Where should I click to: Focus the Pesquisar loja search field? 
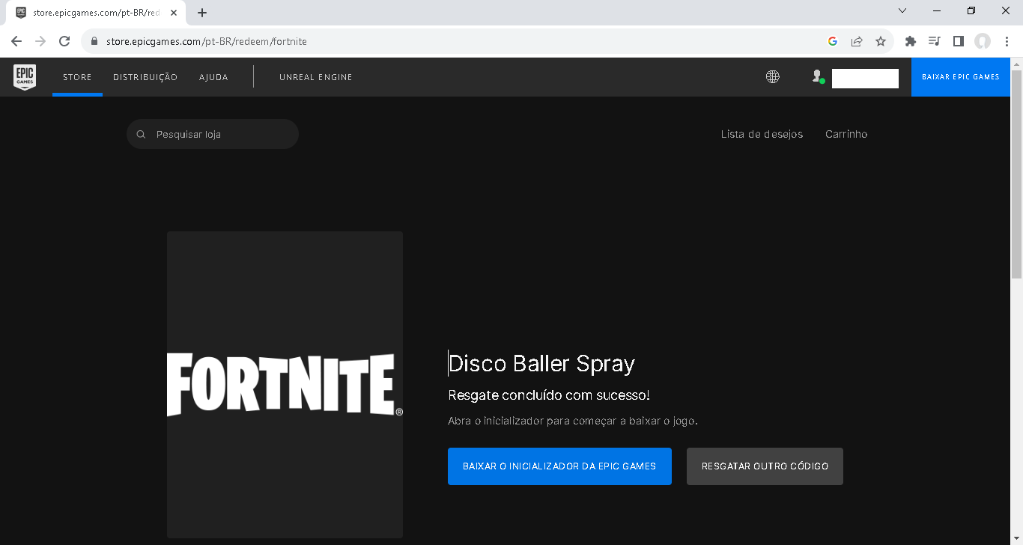coord(213,134)
